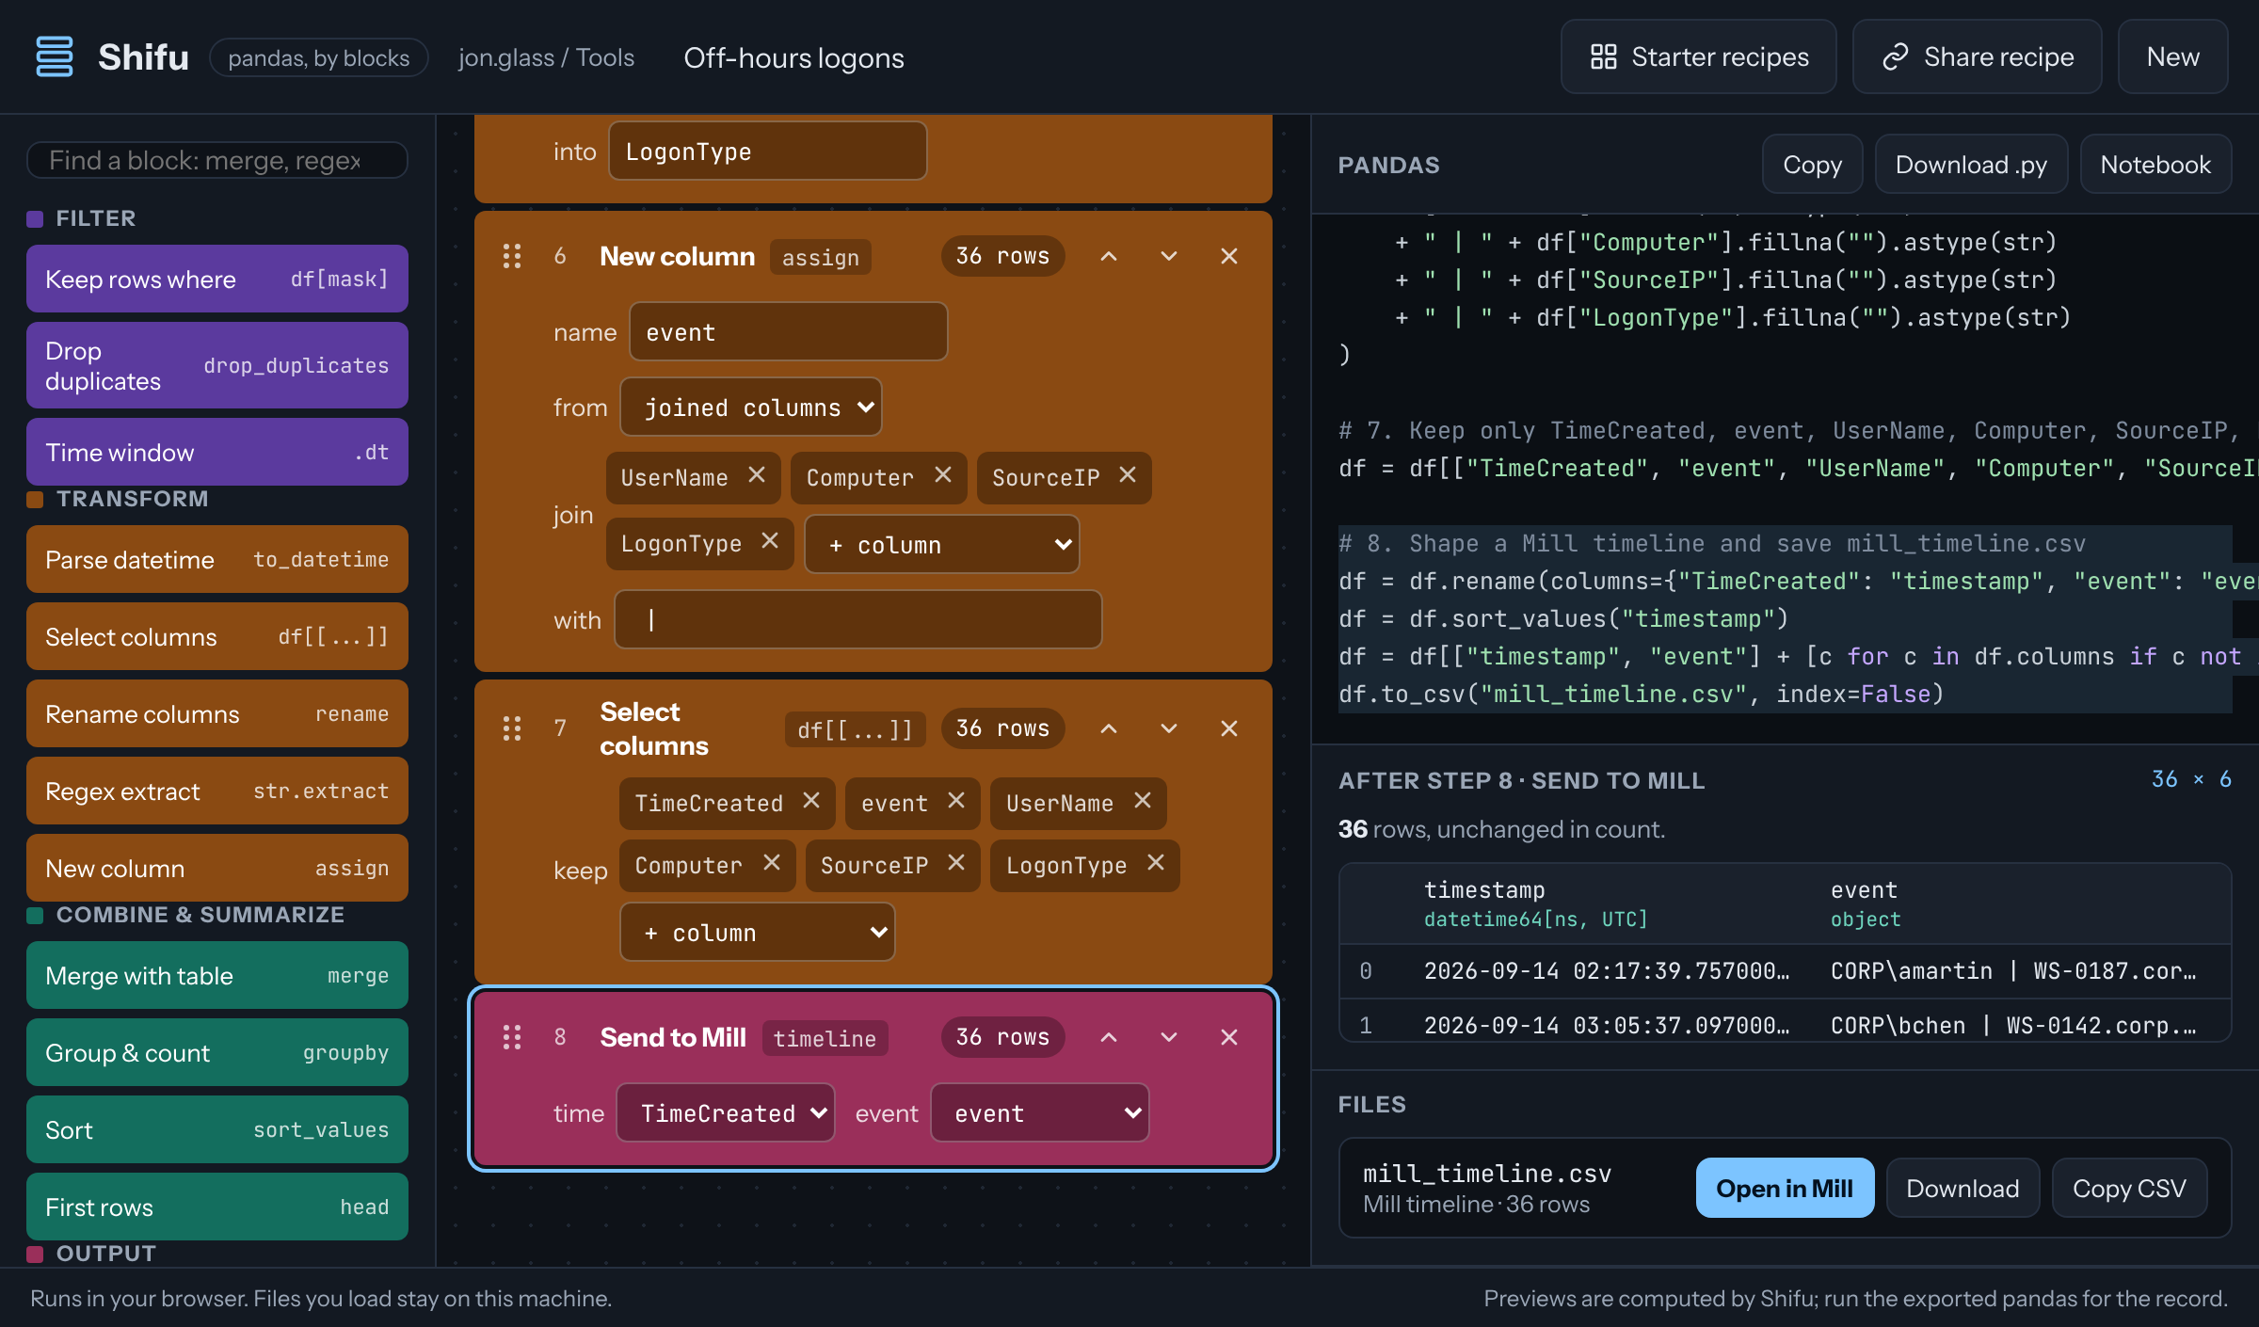
Task: Delete step 6 New column block
Action: point(1229,256)
